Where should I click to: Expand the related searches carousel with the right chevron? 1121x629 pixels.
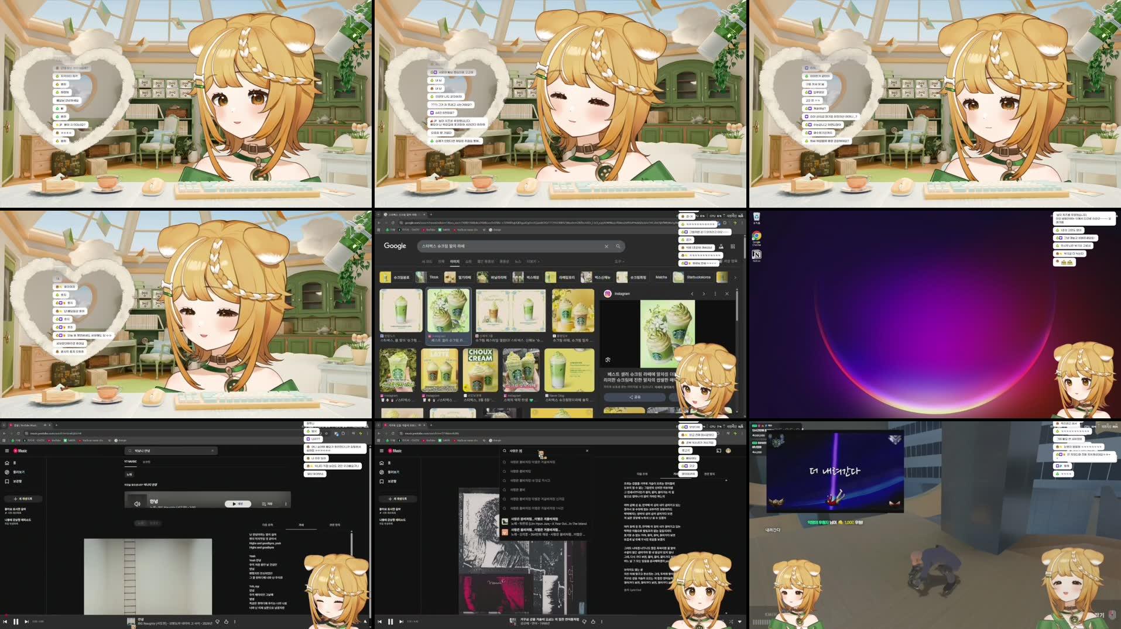tap(734, 277)
